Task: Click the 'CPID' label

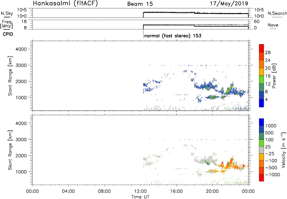Action: tap(8, 34)
